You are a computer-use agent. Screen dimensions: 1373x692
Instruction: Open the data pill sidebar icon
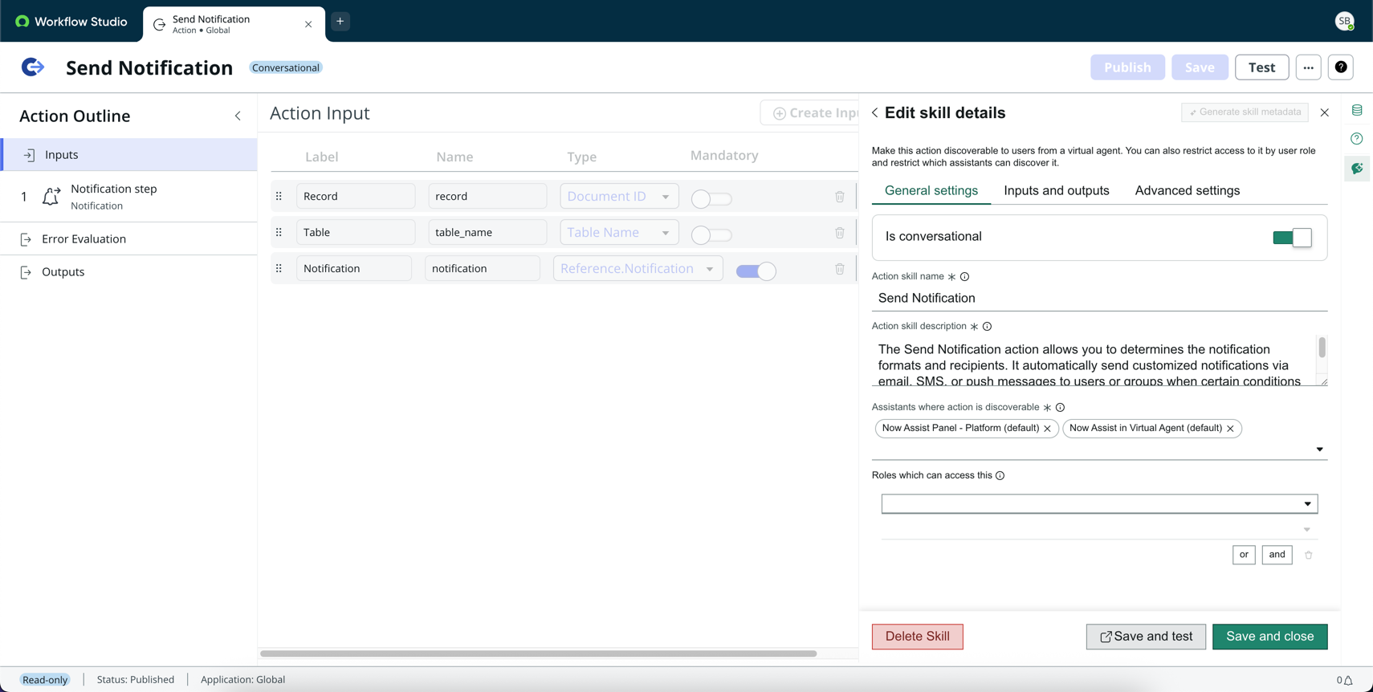pos(1357,110)
